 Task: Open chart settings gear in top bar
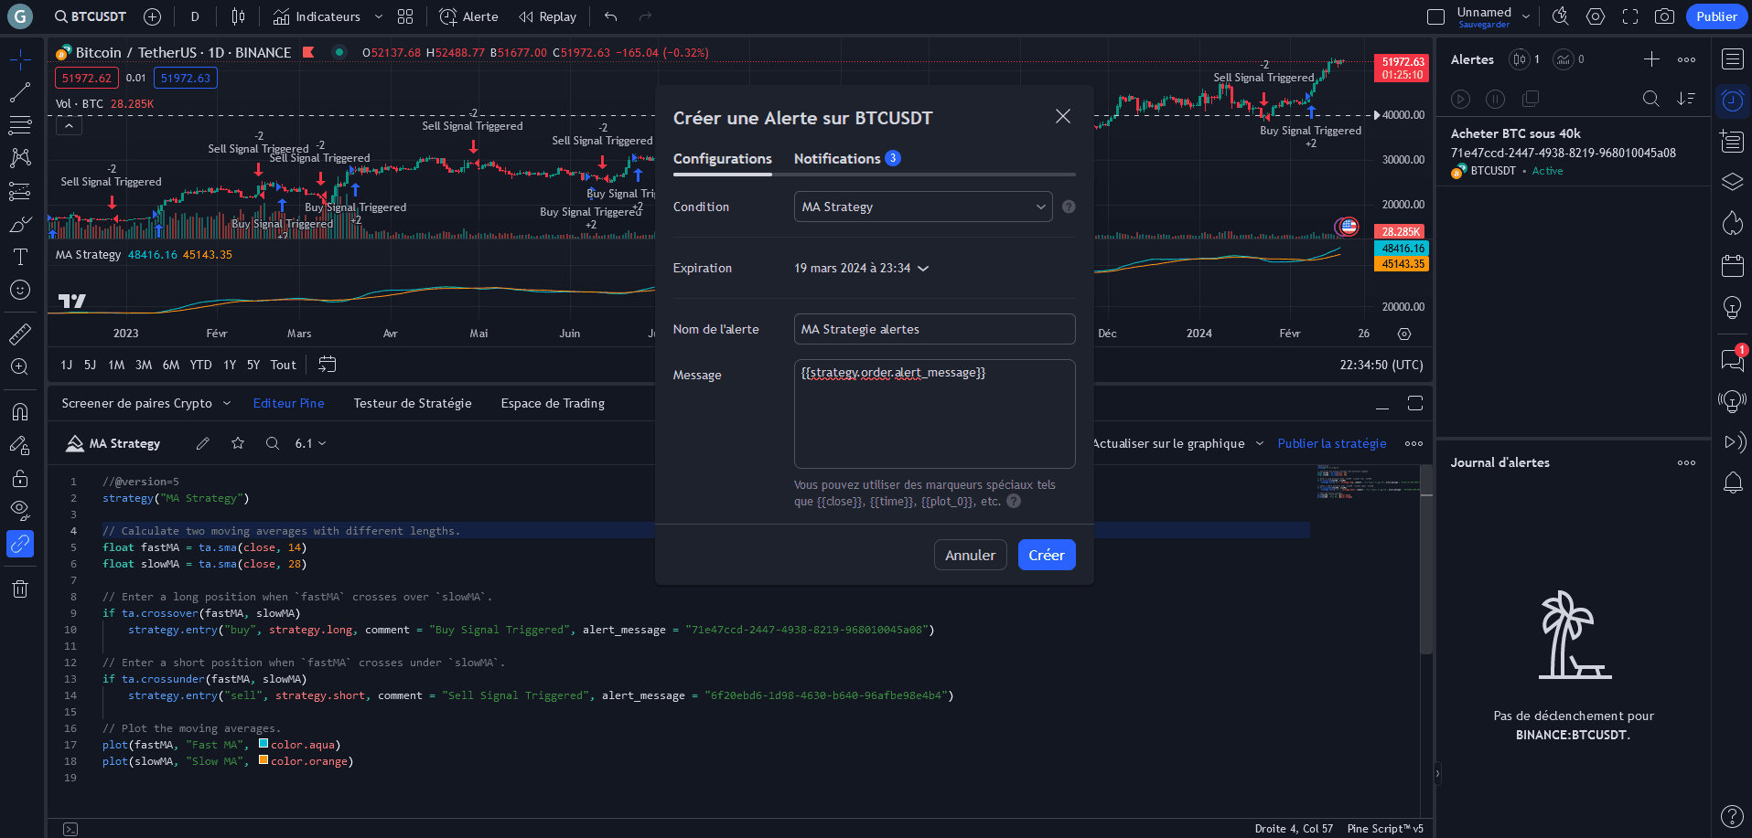1596,16
